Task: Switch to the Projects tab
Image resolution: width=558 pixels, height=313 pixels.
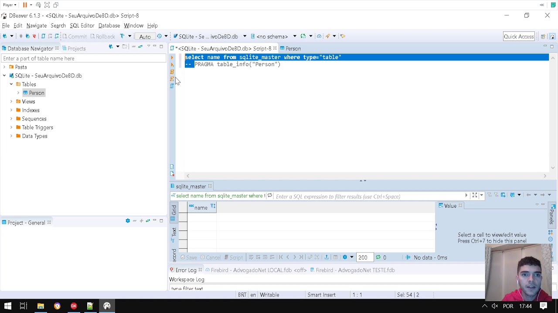Action: pyautogui.click(x=74, y=49)
